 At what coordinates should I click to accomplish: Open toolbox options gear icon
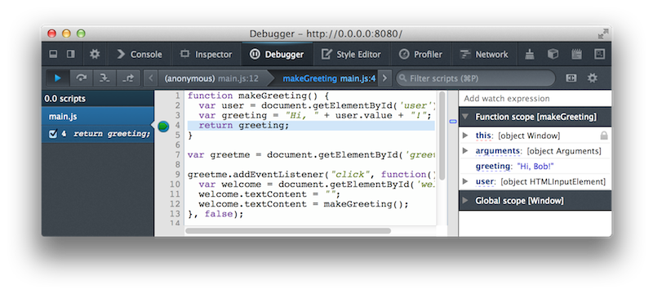95,54
